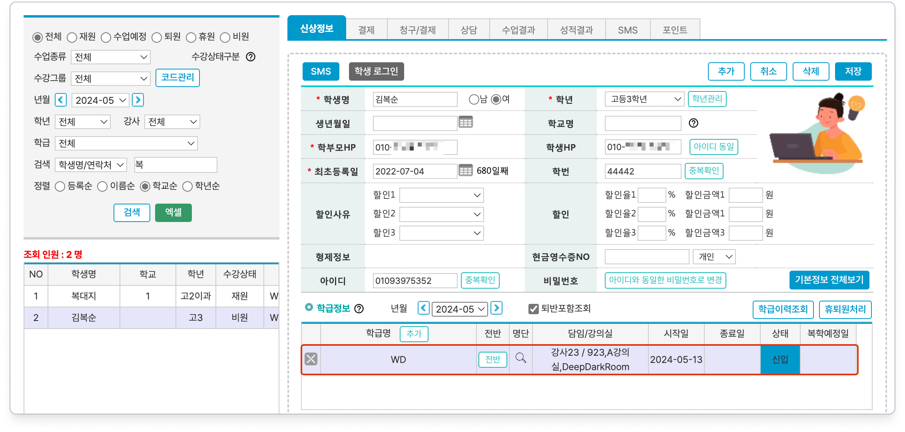
Task: Click the 학교명 input field
Action: click(643, 123)
